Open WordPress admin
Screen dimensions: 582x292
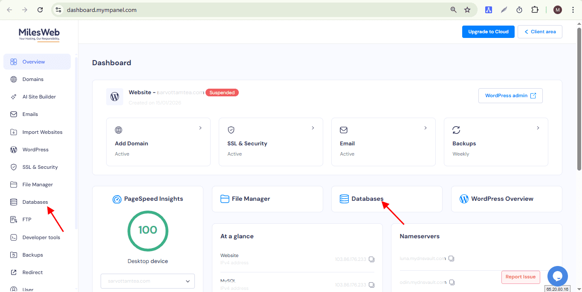coord(510,95)
